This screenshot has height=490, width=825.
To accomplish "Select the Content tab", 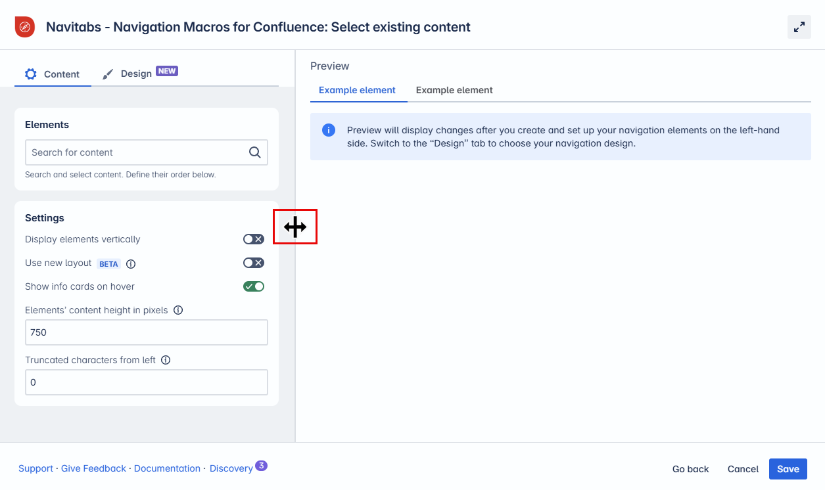I will point(53,74).
